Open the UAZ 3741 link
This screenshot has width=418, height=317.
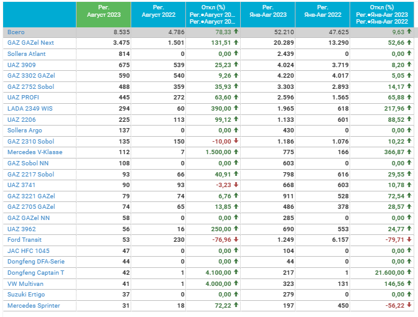pyautogui.click(x=21, y=185)
